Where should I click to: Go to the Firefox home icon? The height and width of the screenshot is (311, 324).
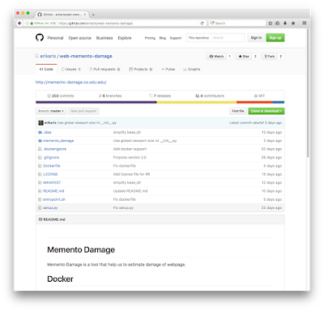point(293,23)
